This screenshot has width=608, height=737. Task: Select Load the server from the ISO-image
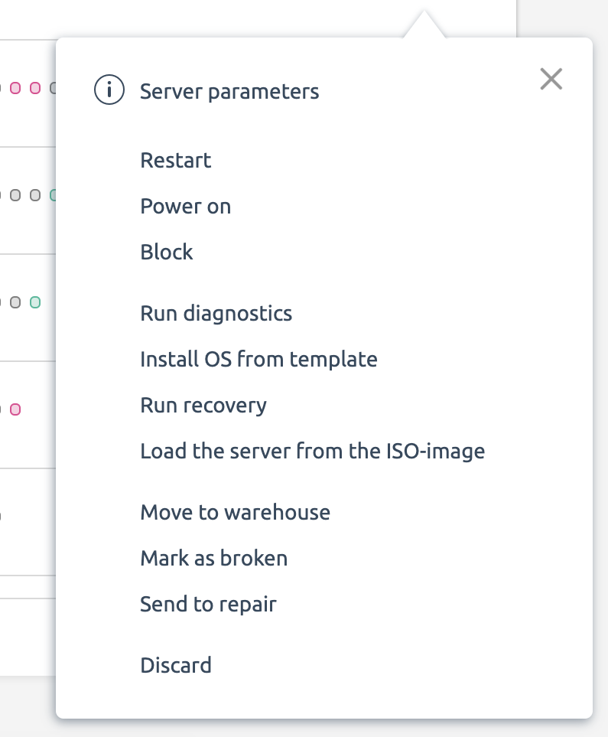(x=313, y=452)
